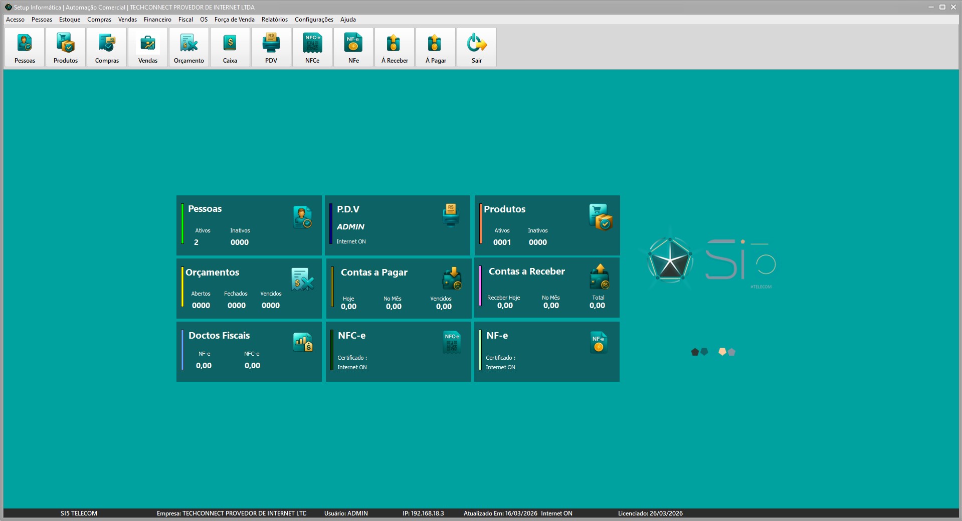The width and height of the screenshot is (962, 521).
Task: Click the Contas a Pagar card title
Action: coord(374,273)
